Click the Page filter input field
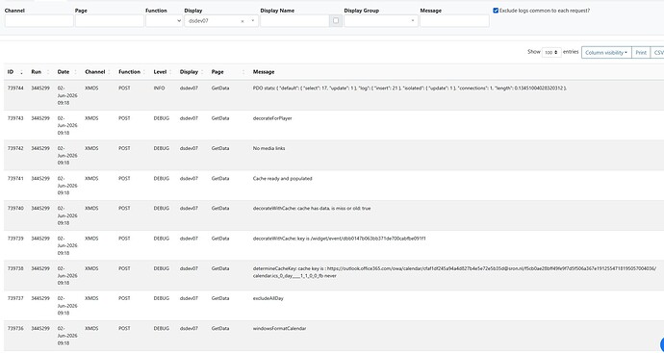Screen dimensions: 664x353 (110, 21)
